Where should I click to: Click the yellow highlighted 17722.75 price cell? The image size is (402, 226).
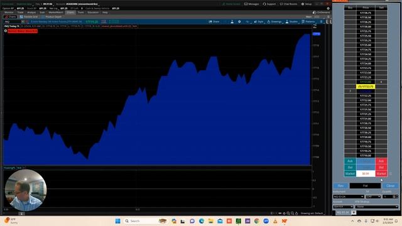coord(366,87)
